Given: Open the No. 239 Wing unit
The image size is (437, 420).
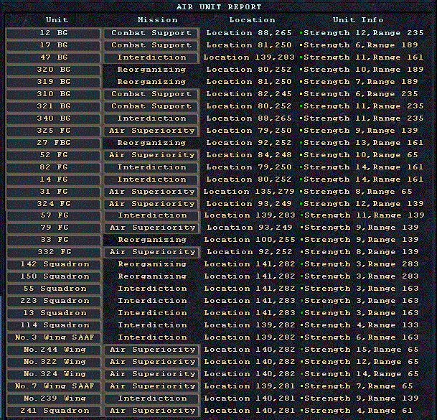Looking at the screenshot, I should pyautogui.click(x=54, y=398).
